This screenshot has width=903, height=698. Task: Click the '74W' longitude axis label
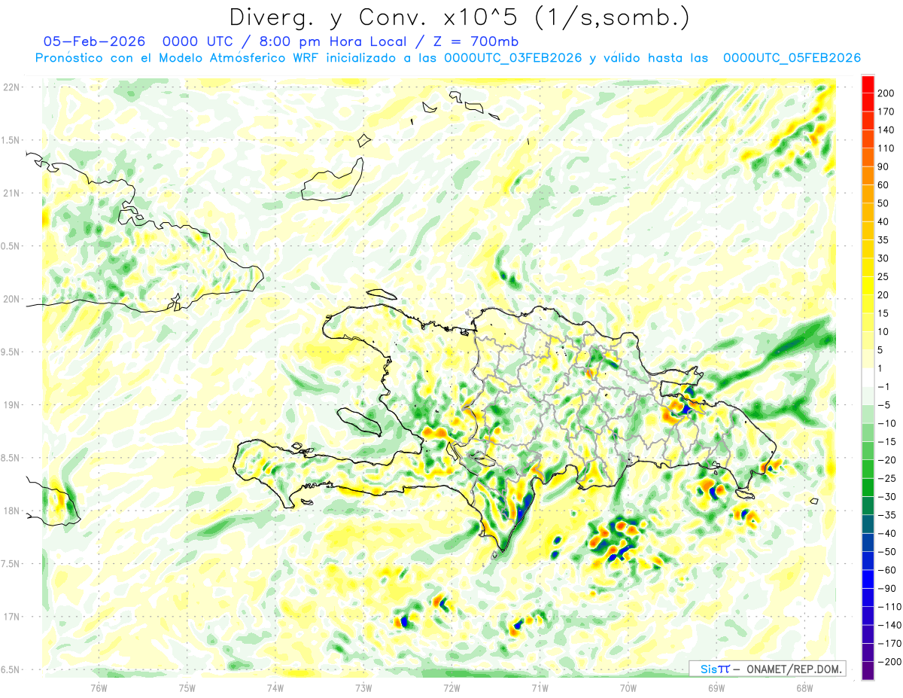(275, 687)
